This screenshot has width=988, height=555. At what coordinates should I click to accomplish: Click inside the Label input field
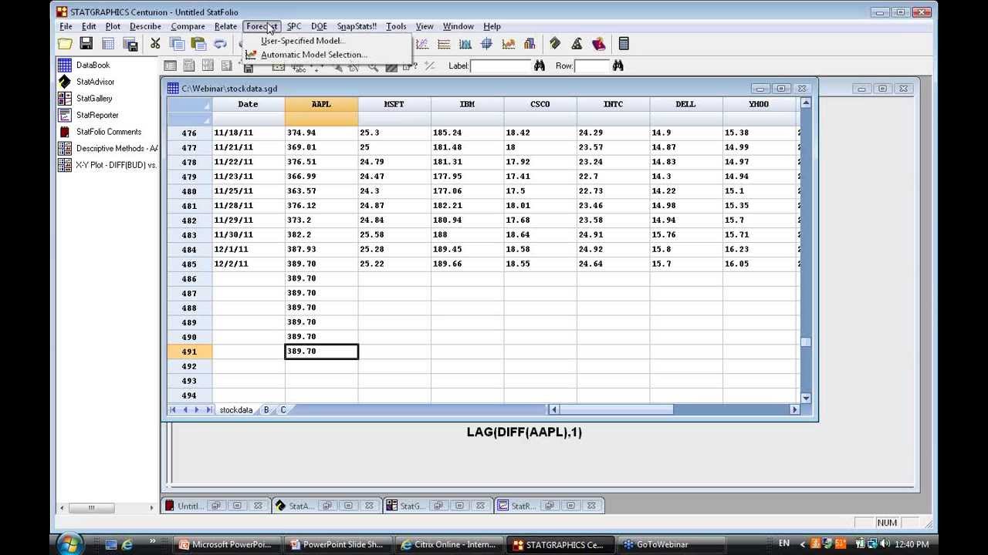pyautogui.click(x=500, y=66)
